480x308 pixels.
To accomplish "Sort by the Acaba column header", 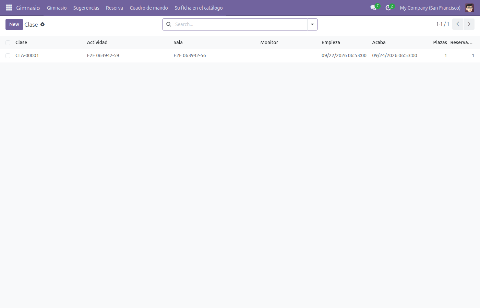I will 379,42.
